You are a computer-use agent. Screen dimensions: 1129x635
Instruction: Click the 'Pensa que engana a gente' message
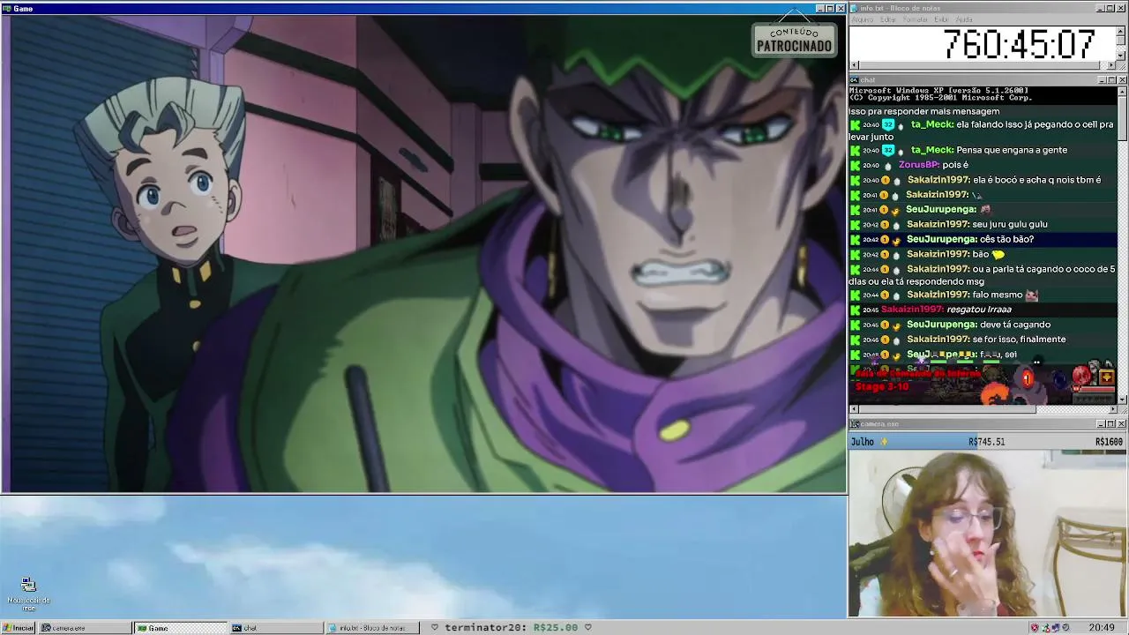click(x=1012, y=150)
